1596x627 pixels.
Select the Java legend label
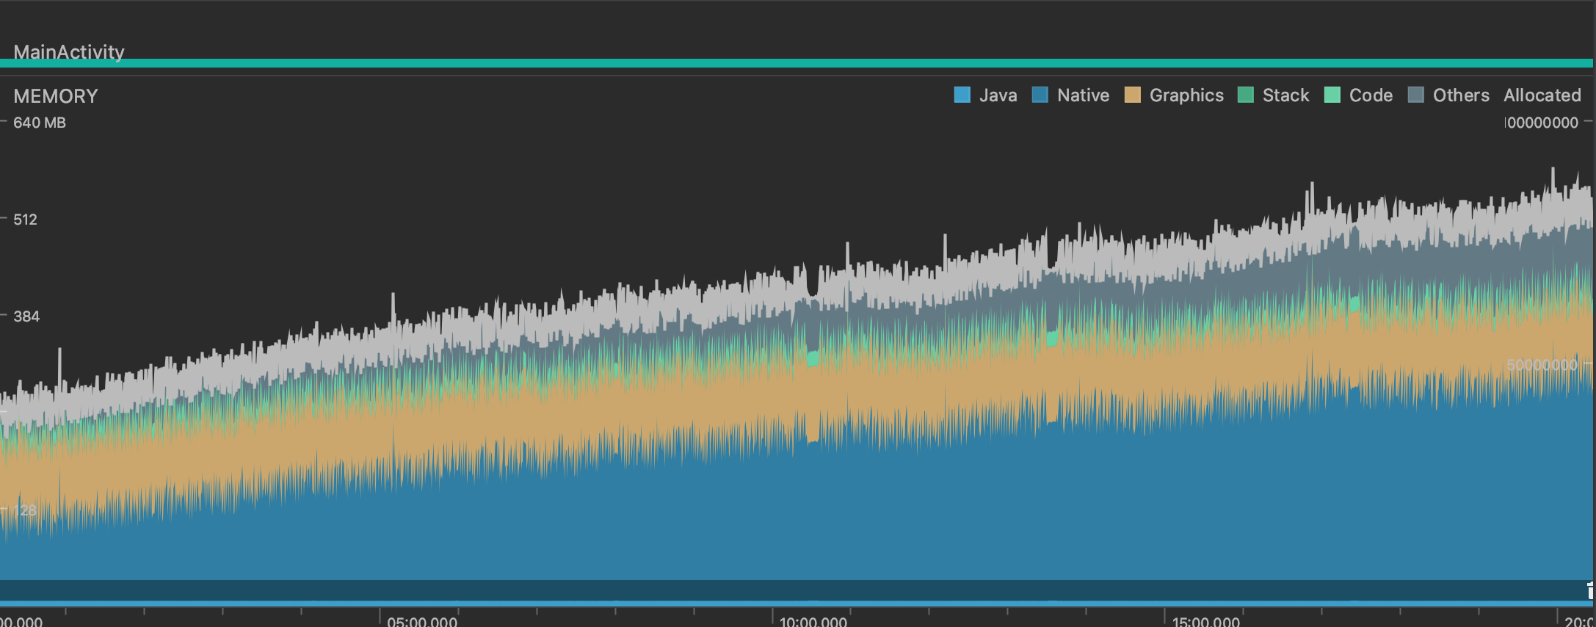[998, 95]
